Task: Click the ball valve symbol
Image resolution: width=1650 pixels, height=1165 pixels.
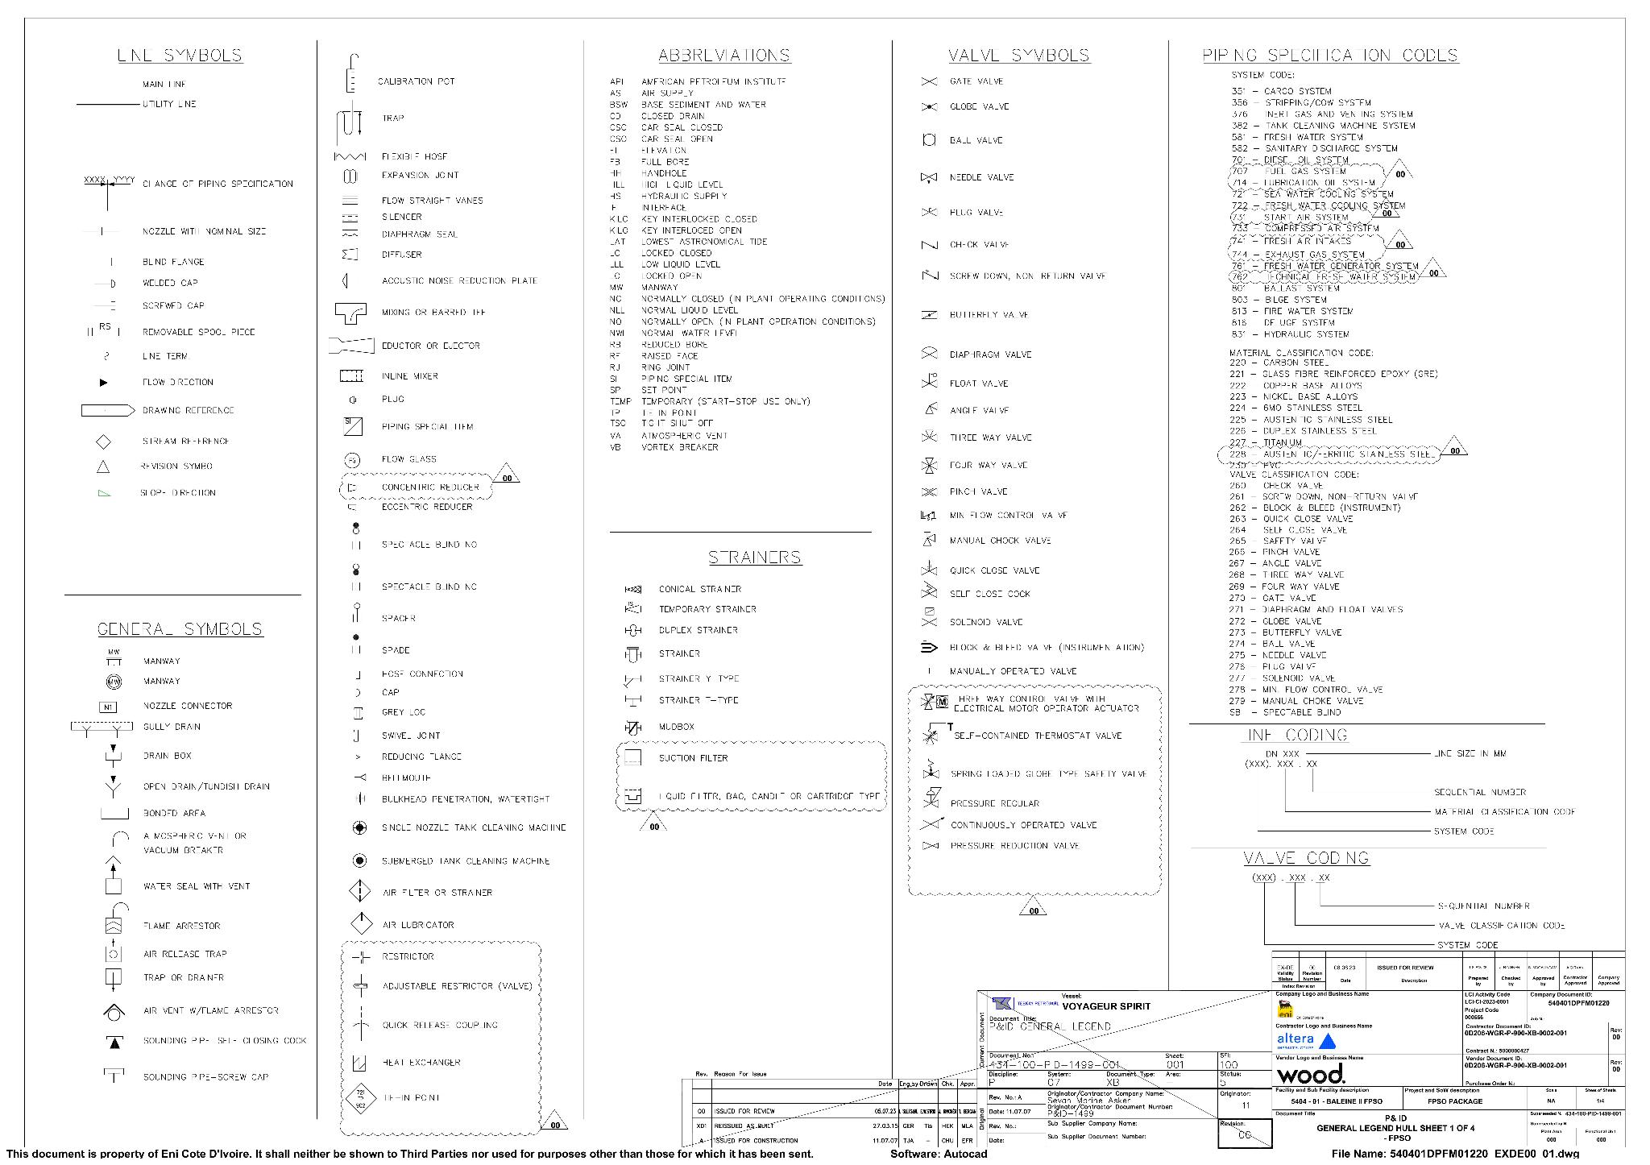Action: [x=929, y=140]
